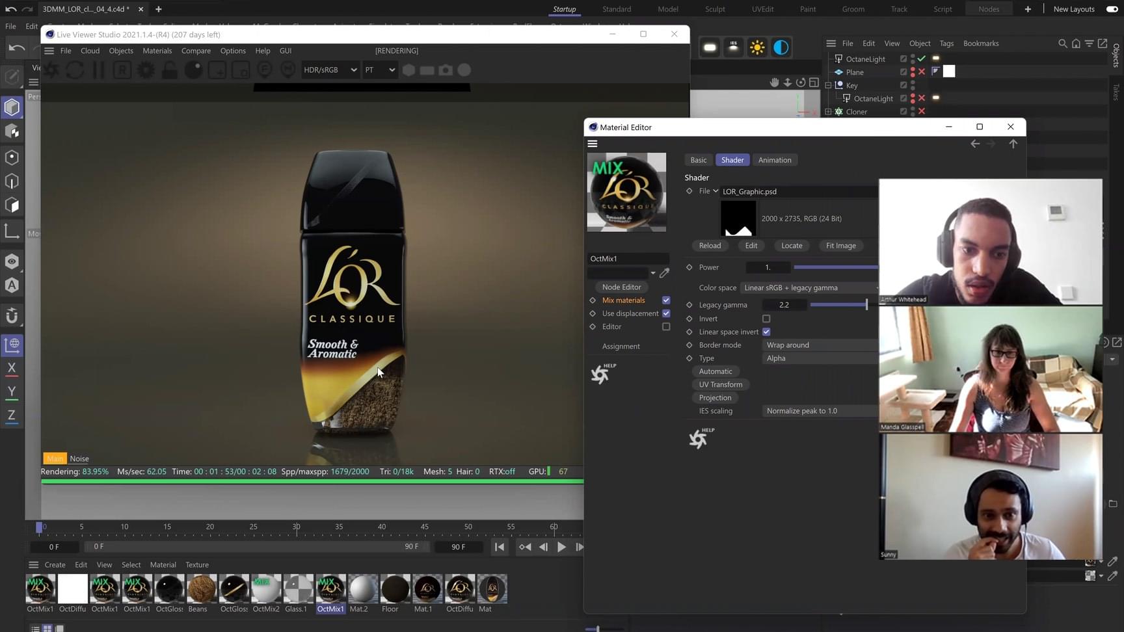Toggle the world coordinate system icon

[12, 344]
